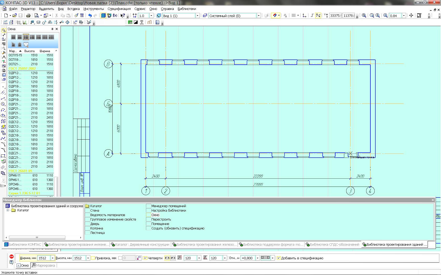Screen dimensions: 441x275
Task: Click the grid display icon
Action: 294,15
